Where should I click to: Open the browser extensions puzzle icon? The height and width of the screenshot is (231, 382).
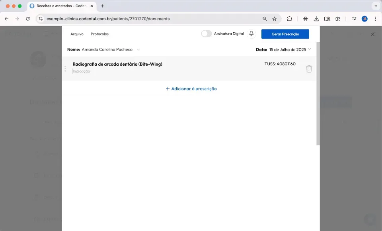point(289,19)
